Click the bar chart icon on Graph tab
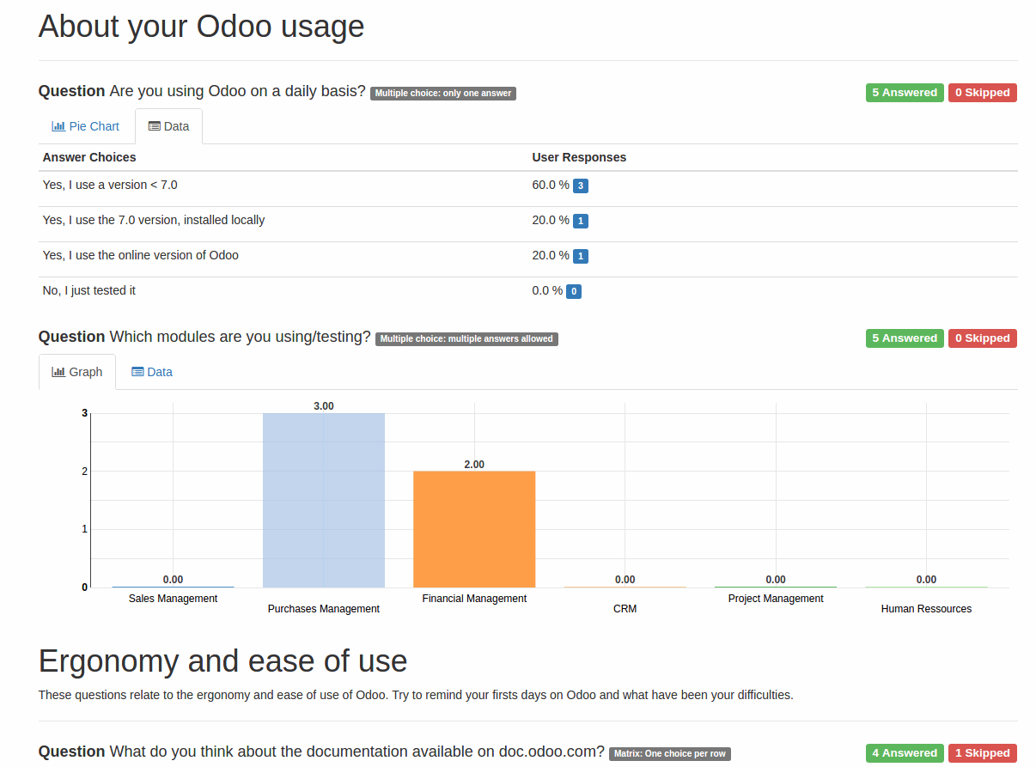 (58, 372)
